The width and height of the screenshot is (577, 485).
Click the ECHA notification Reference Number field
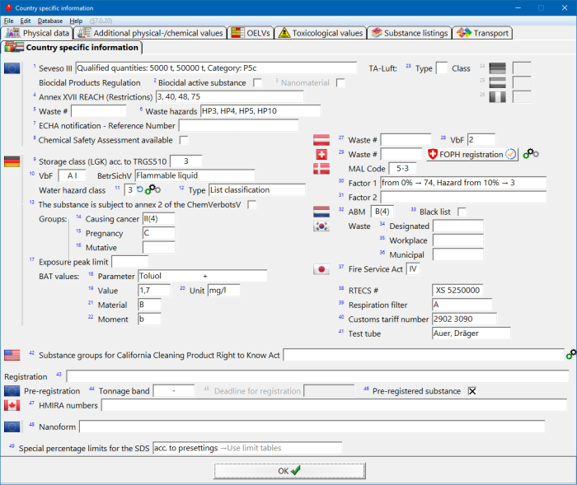(x=238, y=125)
